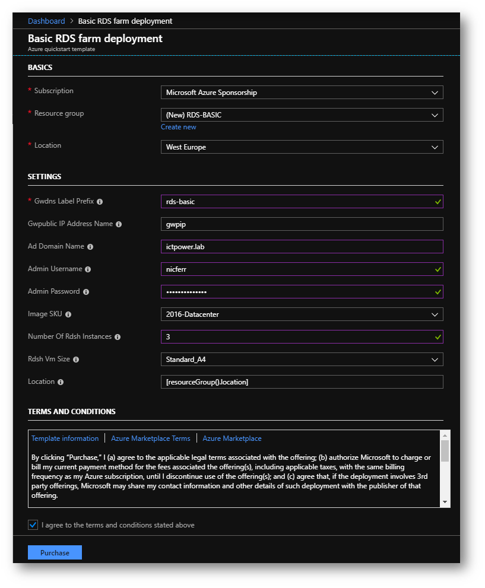Viewport: 485px width, 588px height.
Task: Show info tooltip for Ad Domain Name
Action: 90,247
